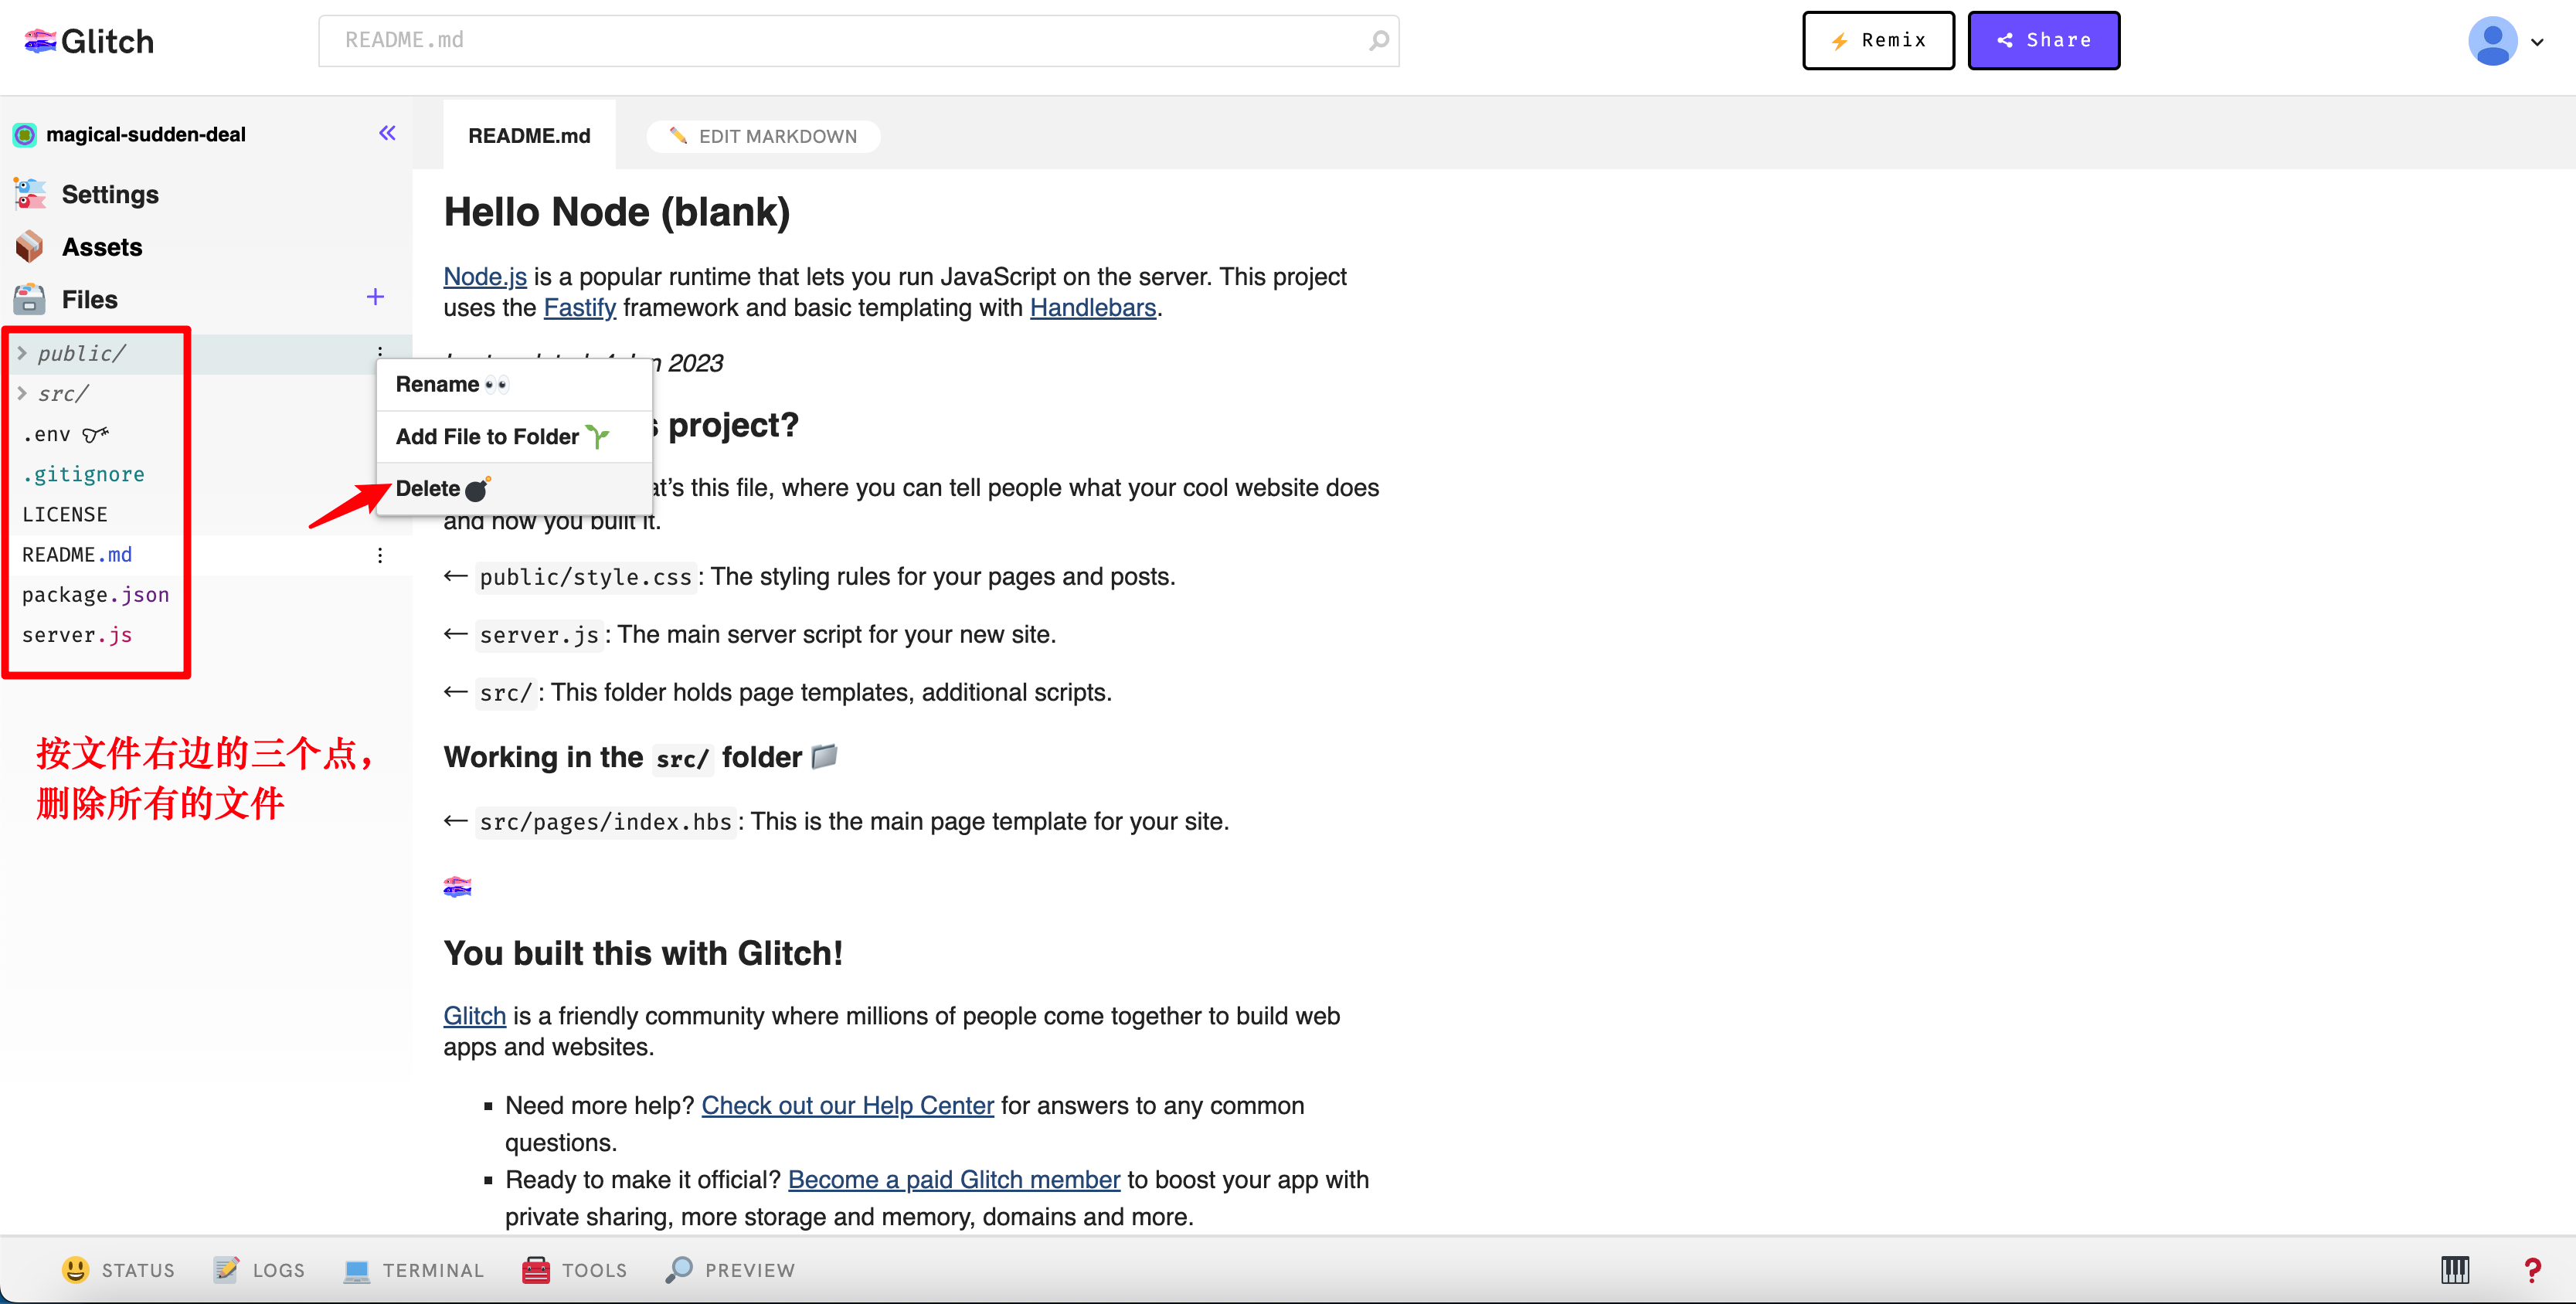Open project Settings
The width and height of the screenshot is (2576, 1304).
87,194
